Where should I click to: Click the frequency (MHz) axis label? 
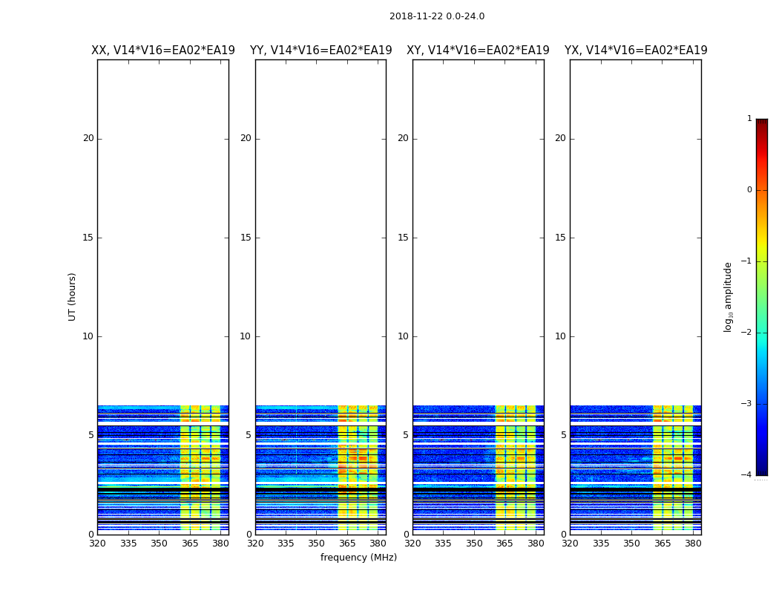pos(358,557)
